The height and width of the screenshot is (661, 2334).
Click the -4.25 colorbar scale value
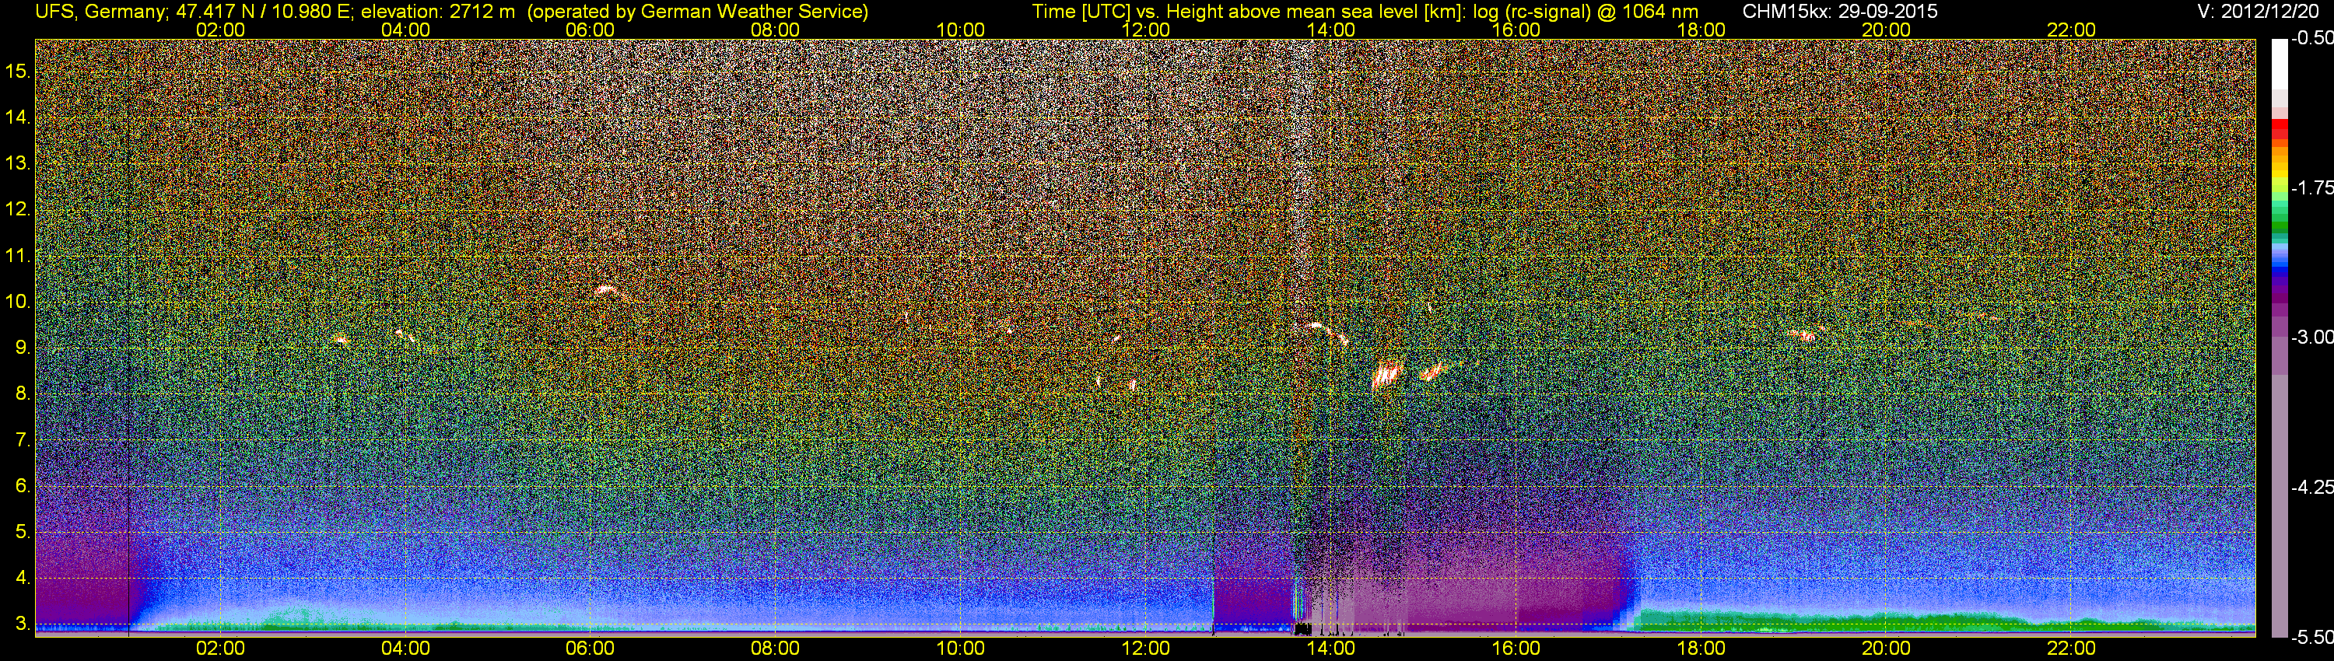[x=2311, y=486]
